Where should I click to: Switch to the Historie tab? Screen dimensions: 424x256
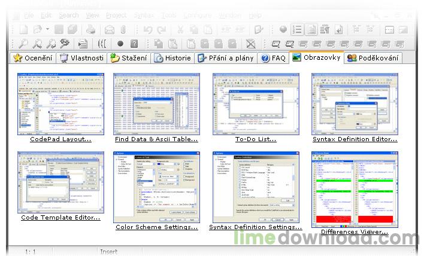point(172,58)
